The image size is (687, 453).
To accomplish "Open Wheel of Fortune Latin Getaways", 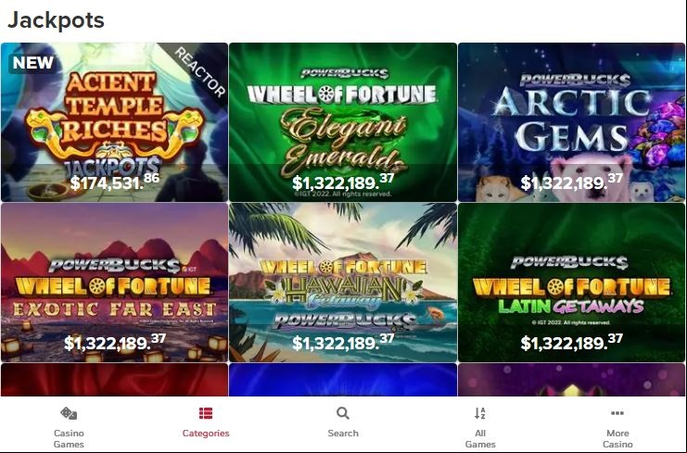I will coord(571,283).
